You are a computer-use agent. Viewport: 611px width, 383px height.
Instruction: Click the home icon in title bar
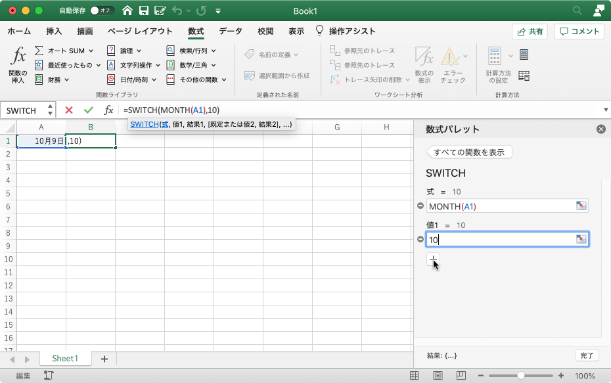(127, 11)
